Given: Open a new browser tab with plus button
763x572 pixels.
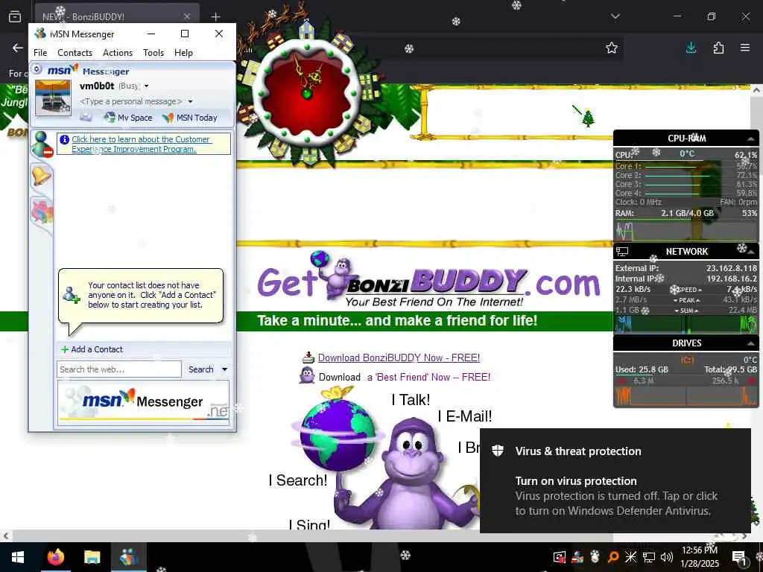Looking at the screenshot, I should click(x=215, y=16).
